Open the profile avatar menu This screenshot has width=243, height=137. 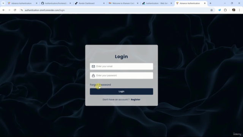(234, 10)
